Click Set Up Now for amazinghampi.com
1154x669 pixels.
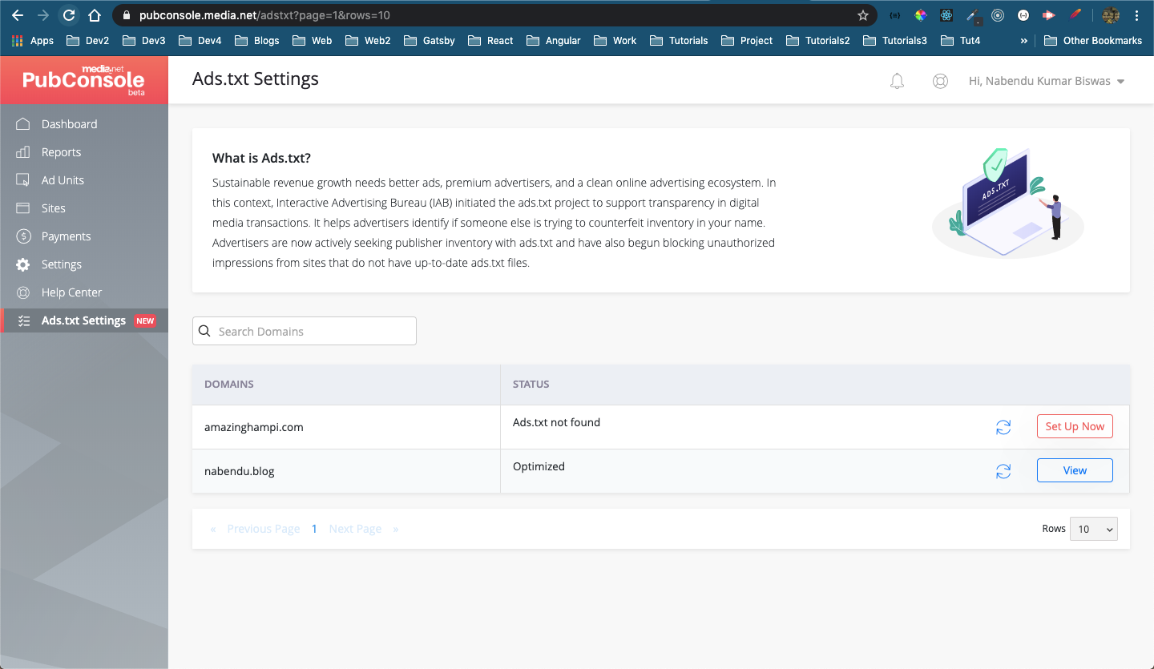tap(1075, 426)
